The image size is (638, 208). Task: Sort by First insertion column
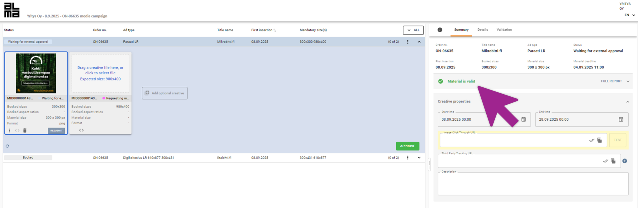pyautogui.click(x=264, y=30)
